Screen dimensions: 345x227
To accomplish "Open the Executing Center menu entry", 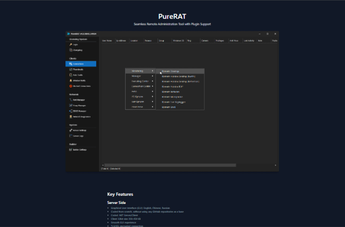I will click(141, 81).
